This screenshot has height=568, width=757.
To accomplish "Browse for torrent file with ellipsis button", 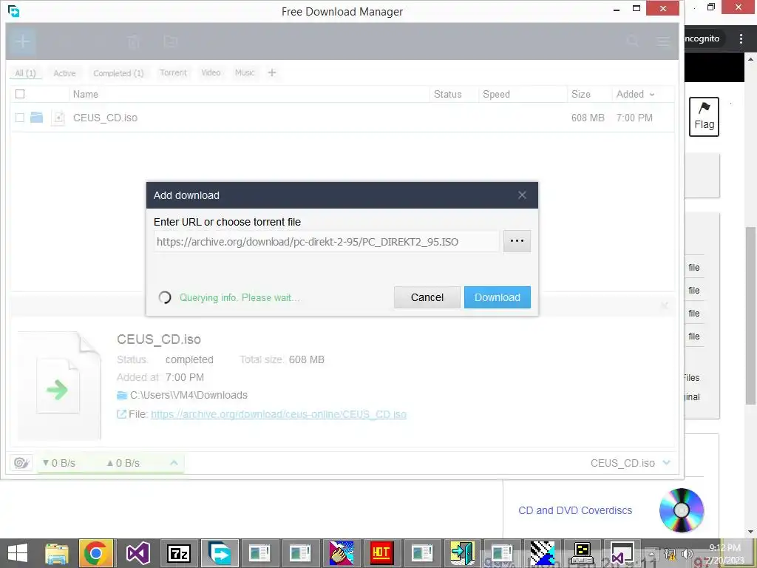I will click(x=517, y=241).
